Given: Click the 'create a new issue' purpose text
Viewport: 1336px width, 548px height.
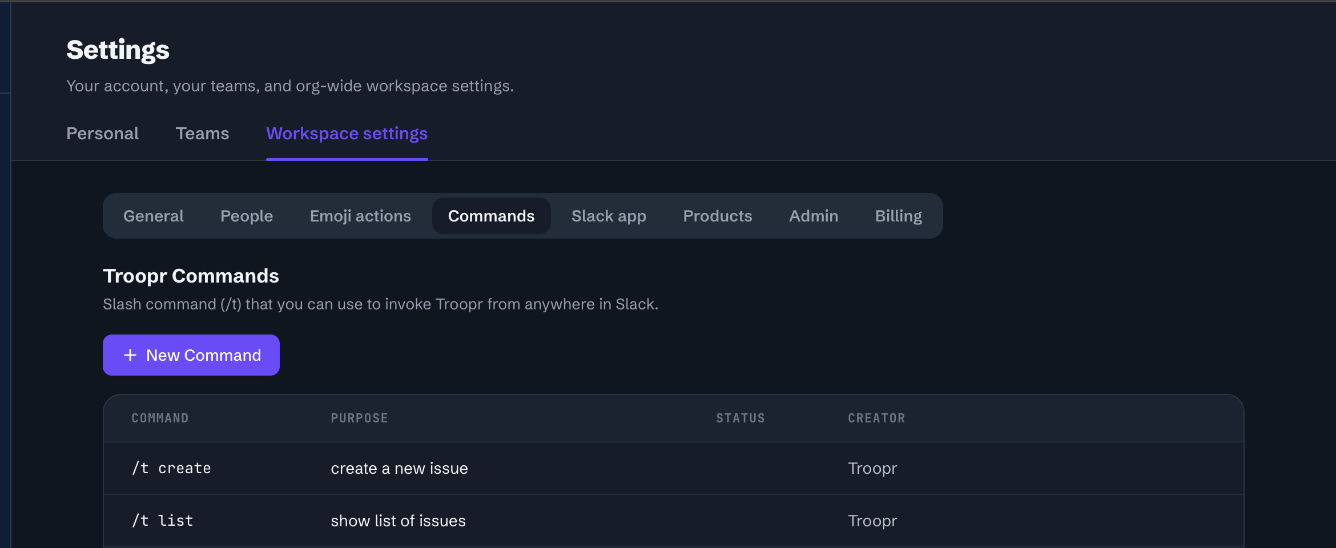Looking at the screenshot, I should (x=400, y=468).
